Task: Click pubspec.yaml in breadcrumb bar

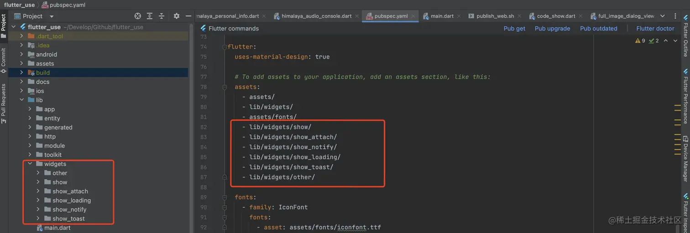Action: click(x=68, y=5)
